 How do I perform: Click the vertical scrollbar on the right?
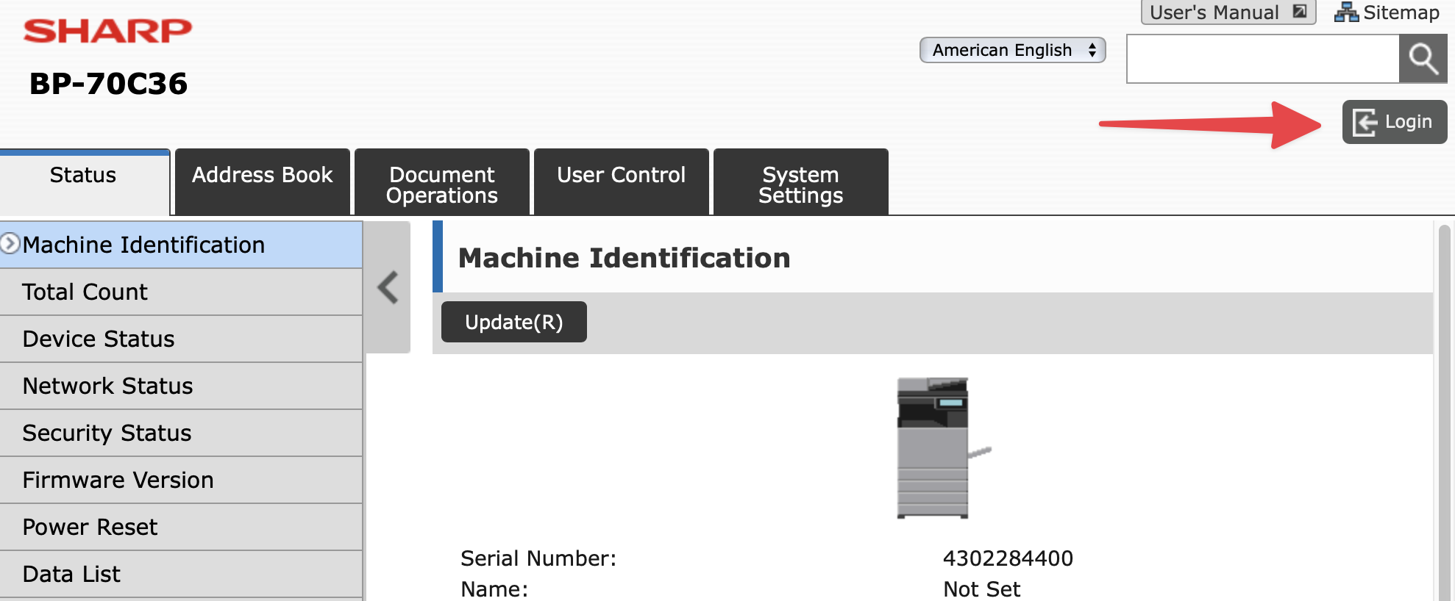coord(1443,411)
